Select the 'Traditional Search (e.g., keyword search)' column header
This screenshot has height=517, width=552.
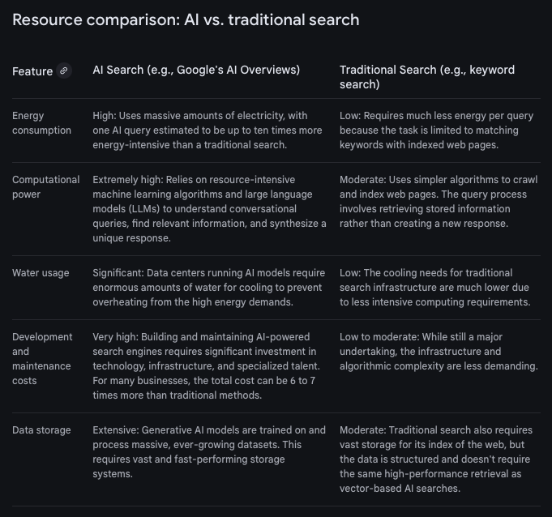click(x=426, y=77)
